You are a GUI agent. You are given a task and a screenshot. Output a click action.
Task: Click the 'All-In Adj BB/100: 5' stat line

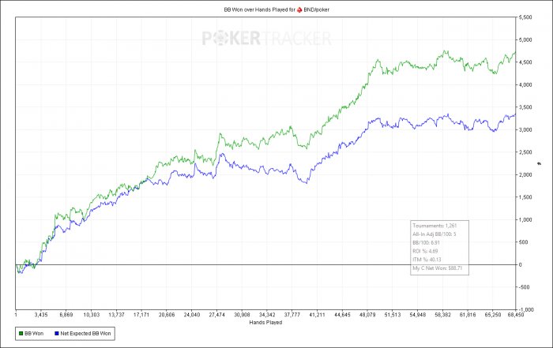tap(434, 234)
